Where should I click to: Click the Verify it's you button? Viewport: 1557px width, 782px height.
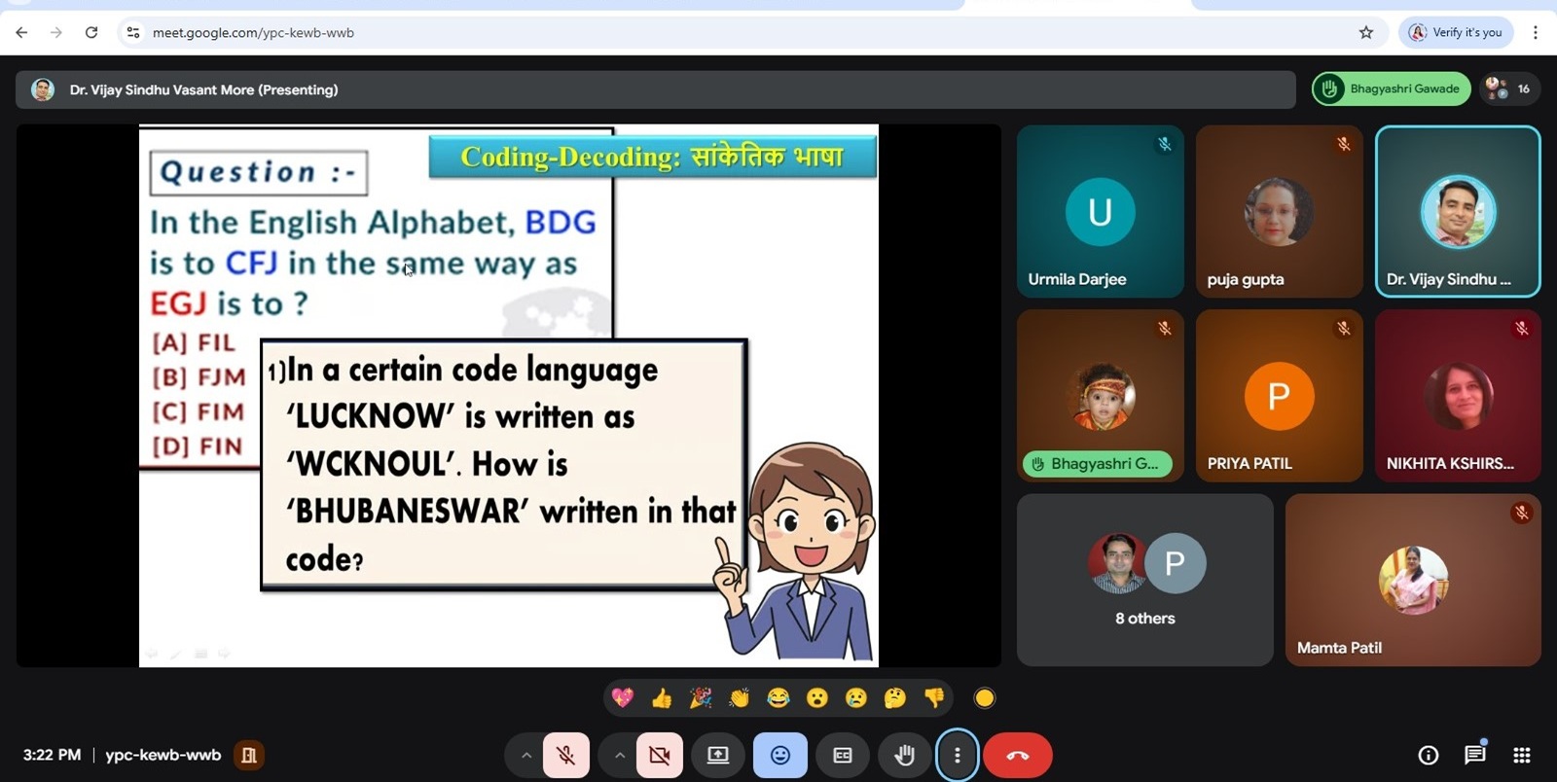pyautogui.click(x=1456, y=32)
